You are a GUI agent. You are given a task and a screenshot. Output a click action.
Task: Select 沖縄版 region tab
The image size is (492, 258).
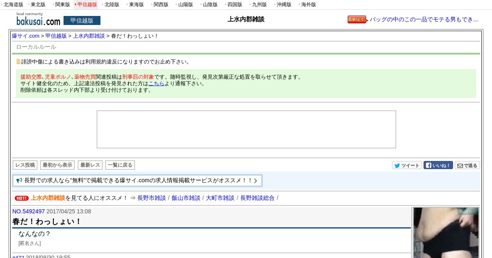(x=284, y=5)
